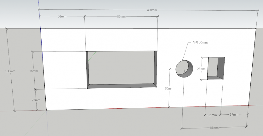Select the 50mm hole height dimension
This screenshot has height=136, width=263.
coord(169,89)
